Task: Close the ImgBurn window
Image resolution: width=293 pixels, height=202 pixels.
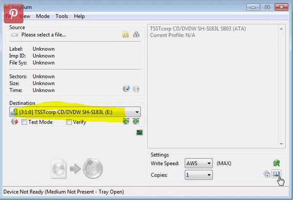Action: 281,7
